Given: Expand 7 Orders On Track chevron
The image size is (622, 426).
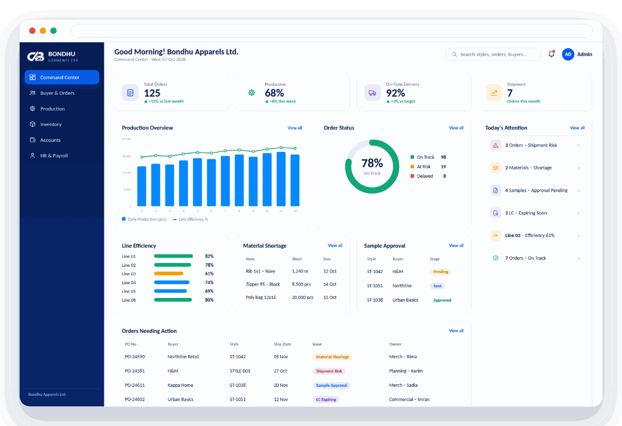Looking at the screenshot, I should 579,258.
